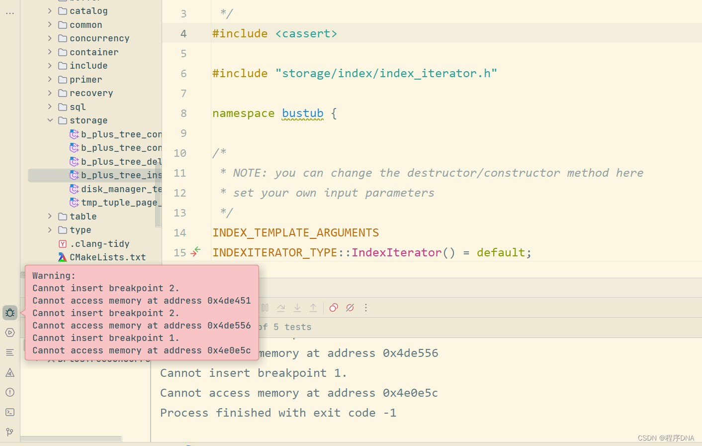702x446 pixels.
Task: Open the CMake tool window icon
Action: [9, 372]
